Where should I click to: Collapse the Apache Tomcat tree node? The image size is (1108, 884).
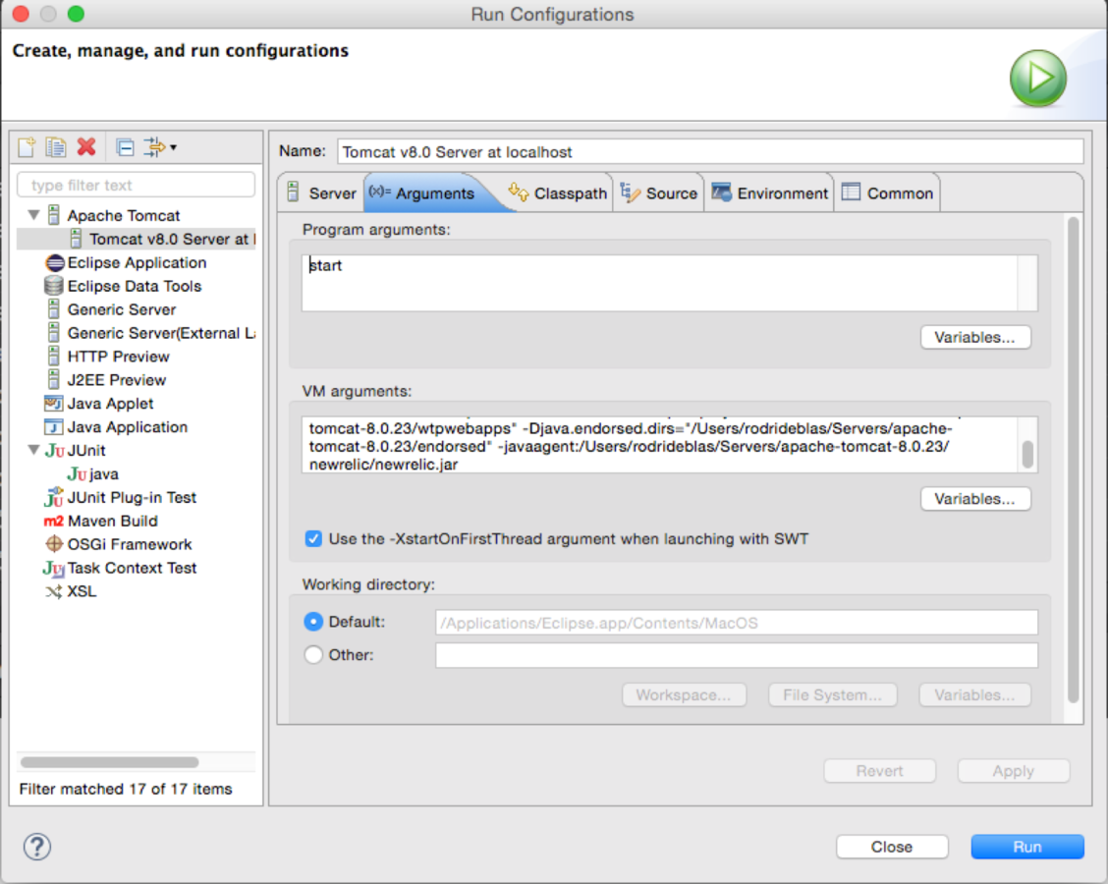pos(33,214)
